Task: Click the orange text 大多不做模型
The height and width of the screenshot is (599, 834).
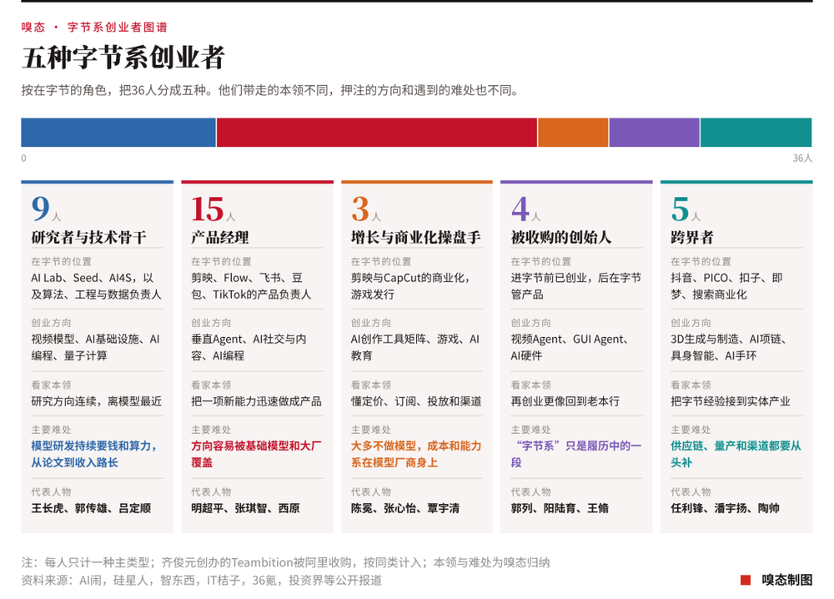Action: [x=383, y=445]
